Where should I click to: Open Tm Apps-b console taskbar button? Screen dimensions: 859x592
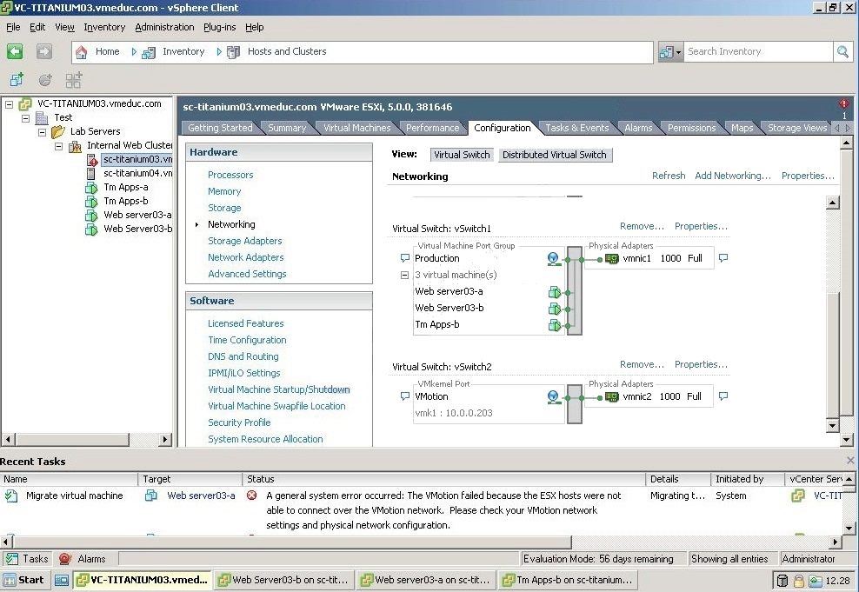coord(568,580)
